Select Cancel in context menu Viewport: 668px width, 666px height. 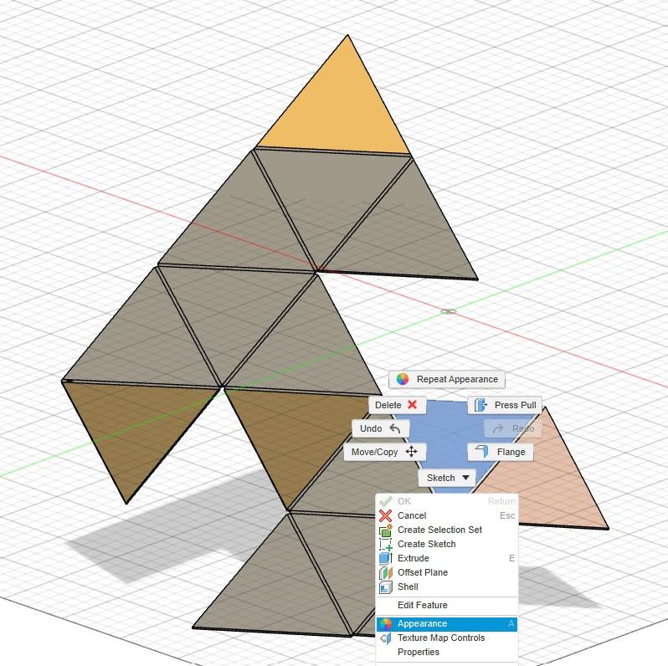[447, 515]
